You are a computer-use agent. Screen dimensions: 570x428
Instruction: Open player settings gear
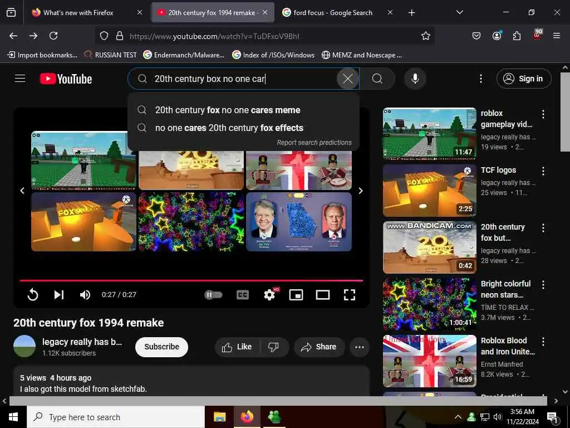(269, 294)
